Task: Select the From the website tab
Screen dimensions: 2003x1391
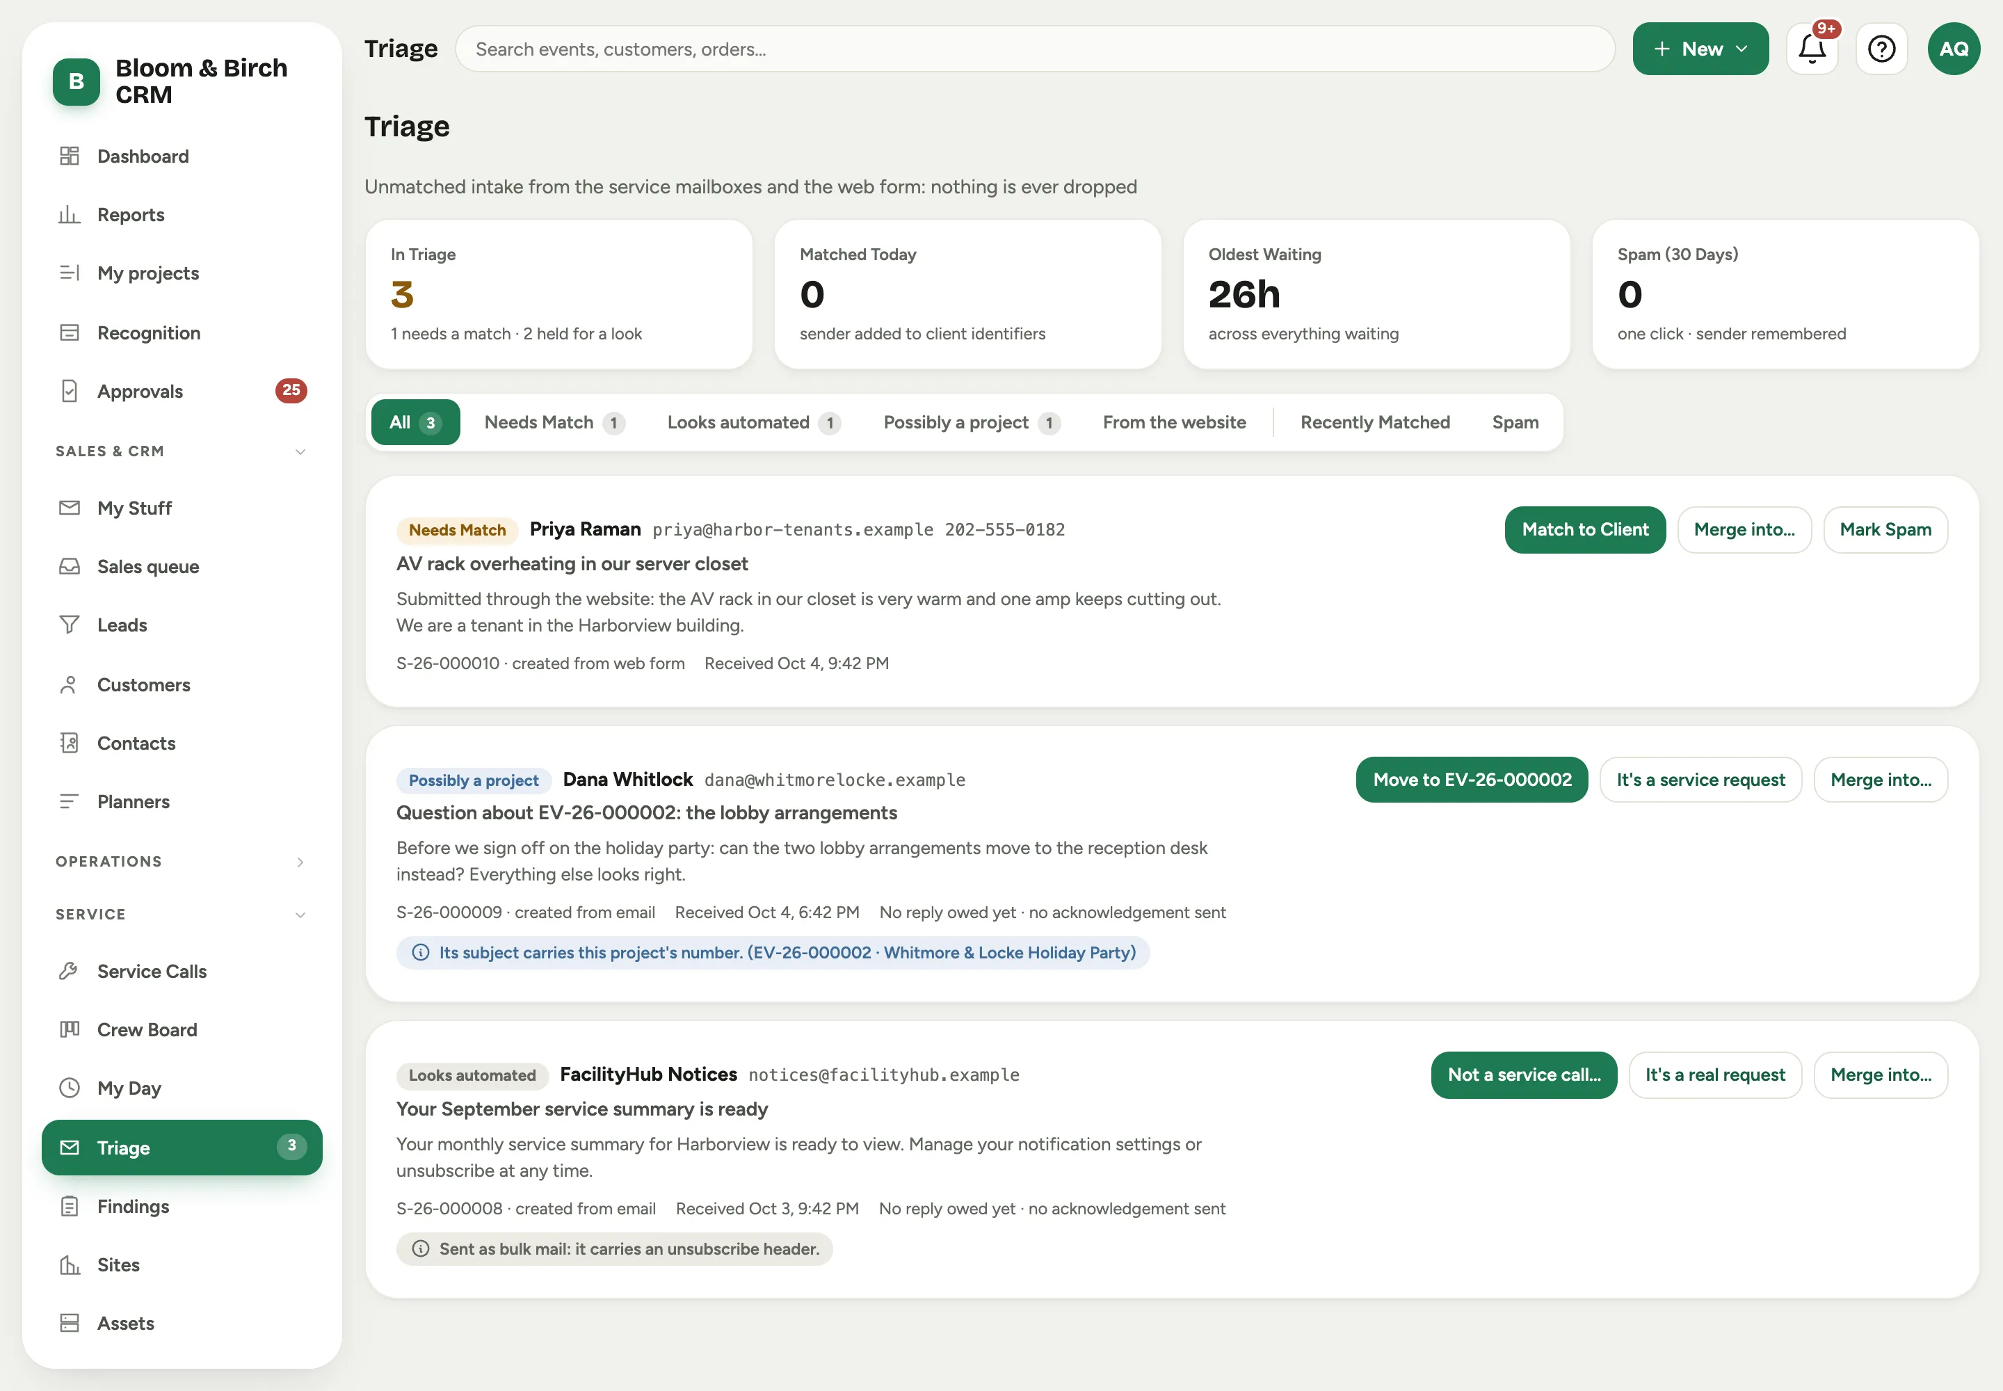Action: coord(1173,423)
